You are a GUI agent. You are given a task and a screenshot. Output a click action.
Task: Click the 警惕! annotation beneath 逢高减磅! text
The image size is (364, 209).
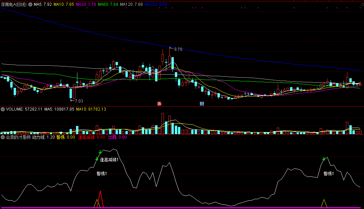click(x=102, y=174)
